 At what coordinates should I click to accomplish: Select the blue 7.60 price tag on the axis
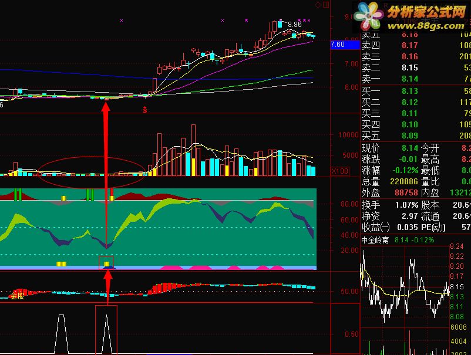pos(345,45)
